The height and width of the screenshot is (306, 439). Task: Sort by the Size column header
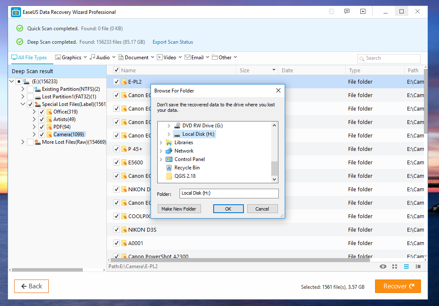pyautogui.click(x=257, y=70)
